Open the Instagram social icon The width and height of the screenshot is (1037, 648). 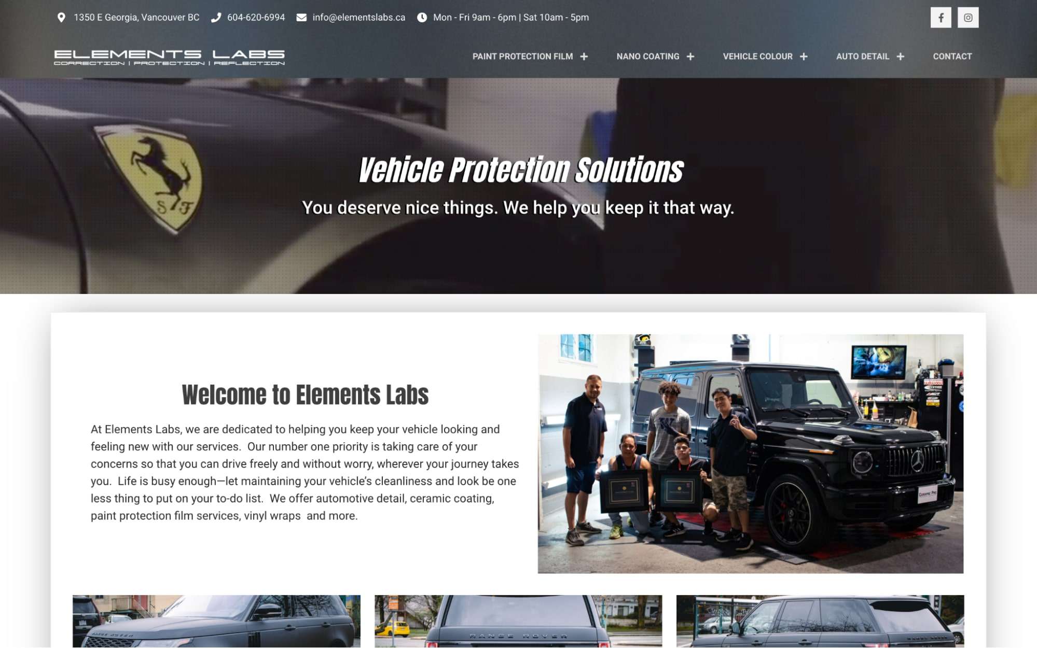point(968,18)
